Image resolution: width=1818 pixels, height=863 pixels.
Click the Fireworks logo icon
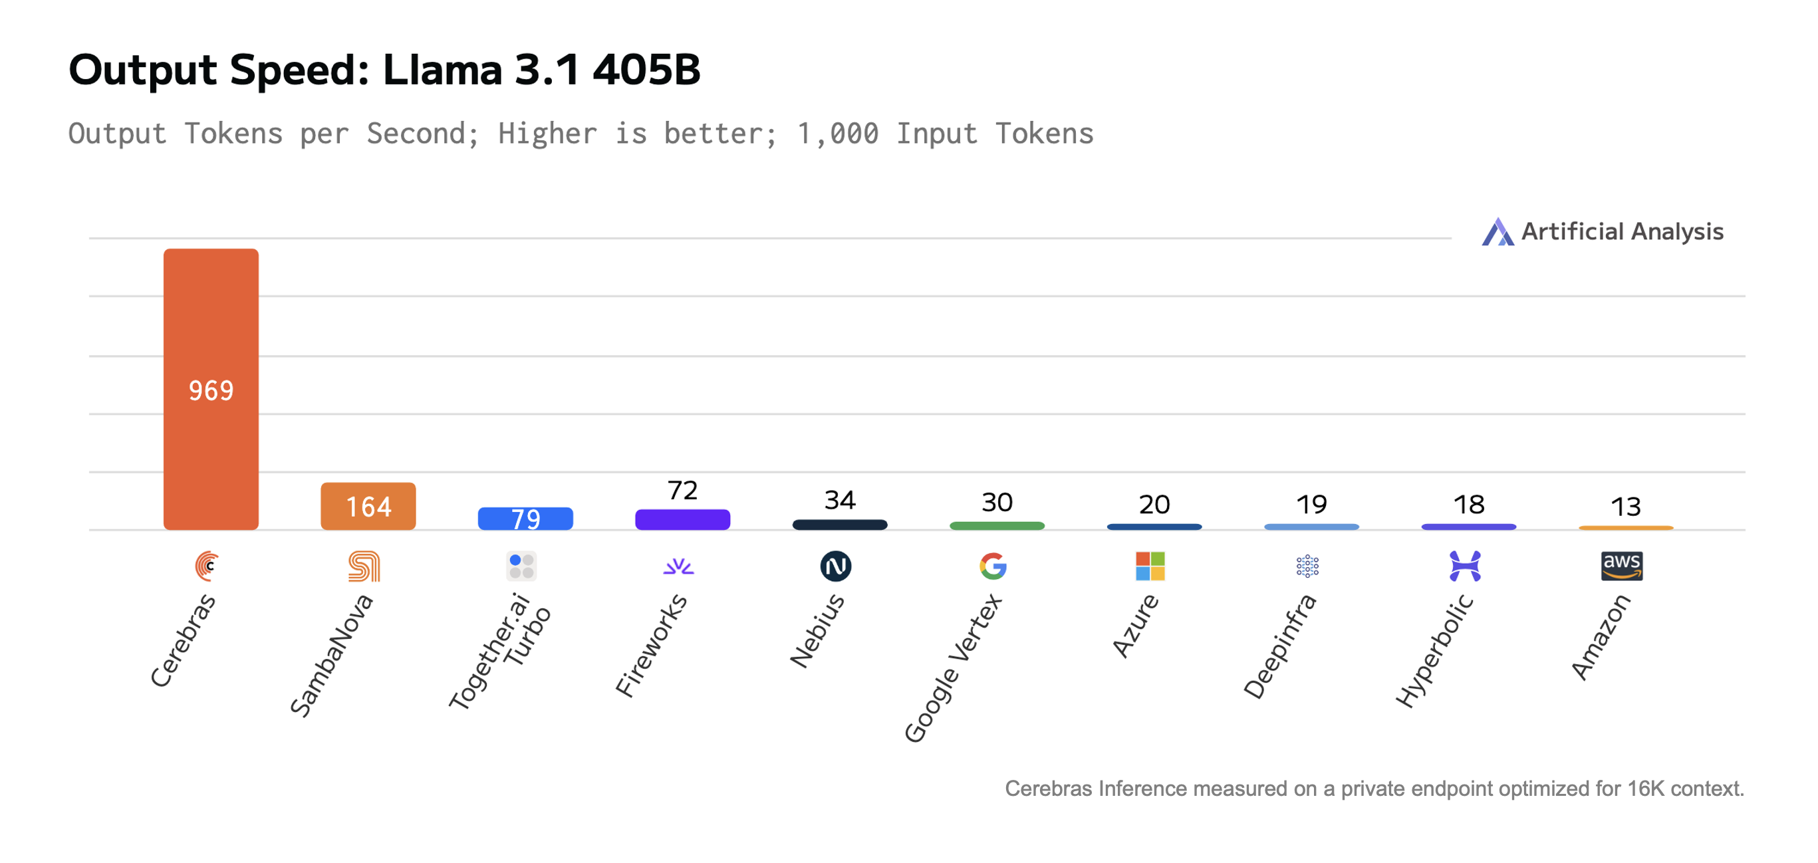click(x=679, y=566)
